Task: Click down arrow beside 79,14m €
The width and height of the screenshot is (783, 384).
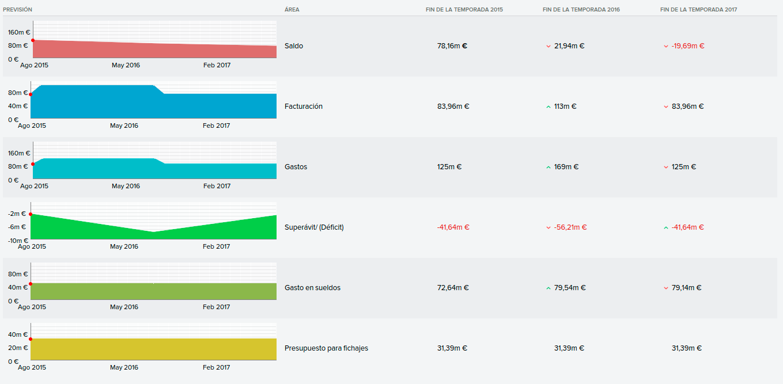Action: [666, 288]
